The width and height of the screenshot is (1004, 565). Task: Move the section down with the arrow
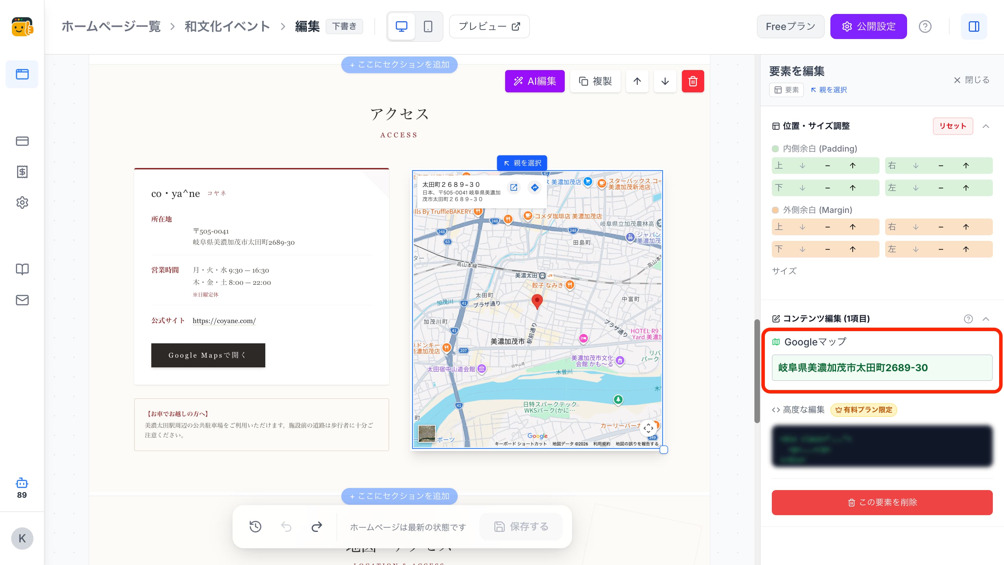(665, 81)
